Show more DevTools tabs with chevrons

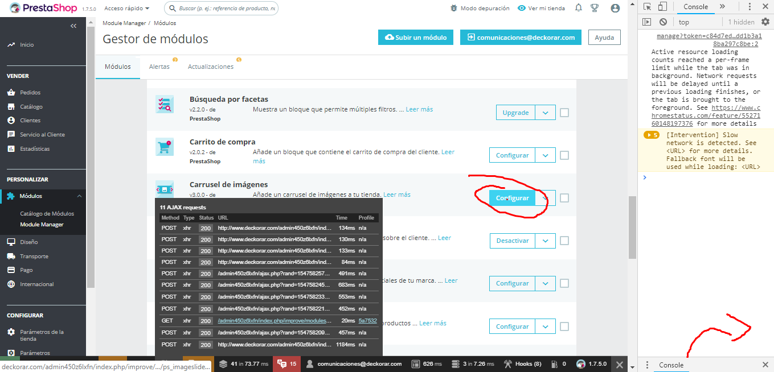tap(722, 7)
